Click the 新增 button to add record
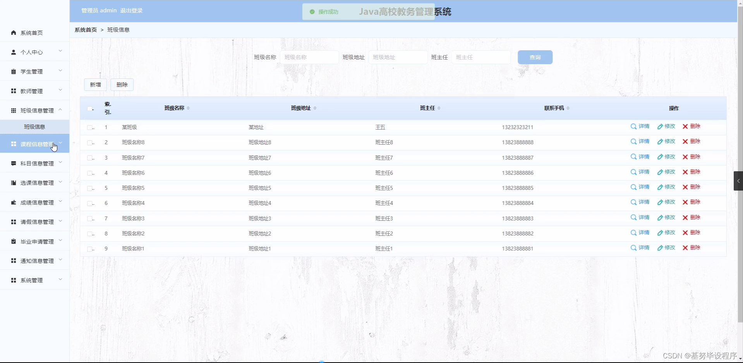Screen dimensions: 743x363 [95, 85]
